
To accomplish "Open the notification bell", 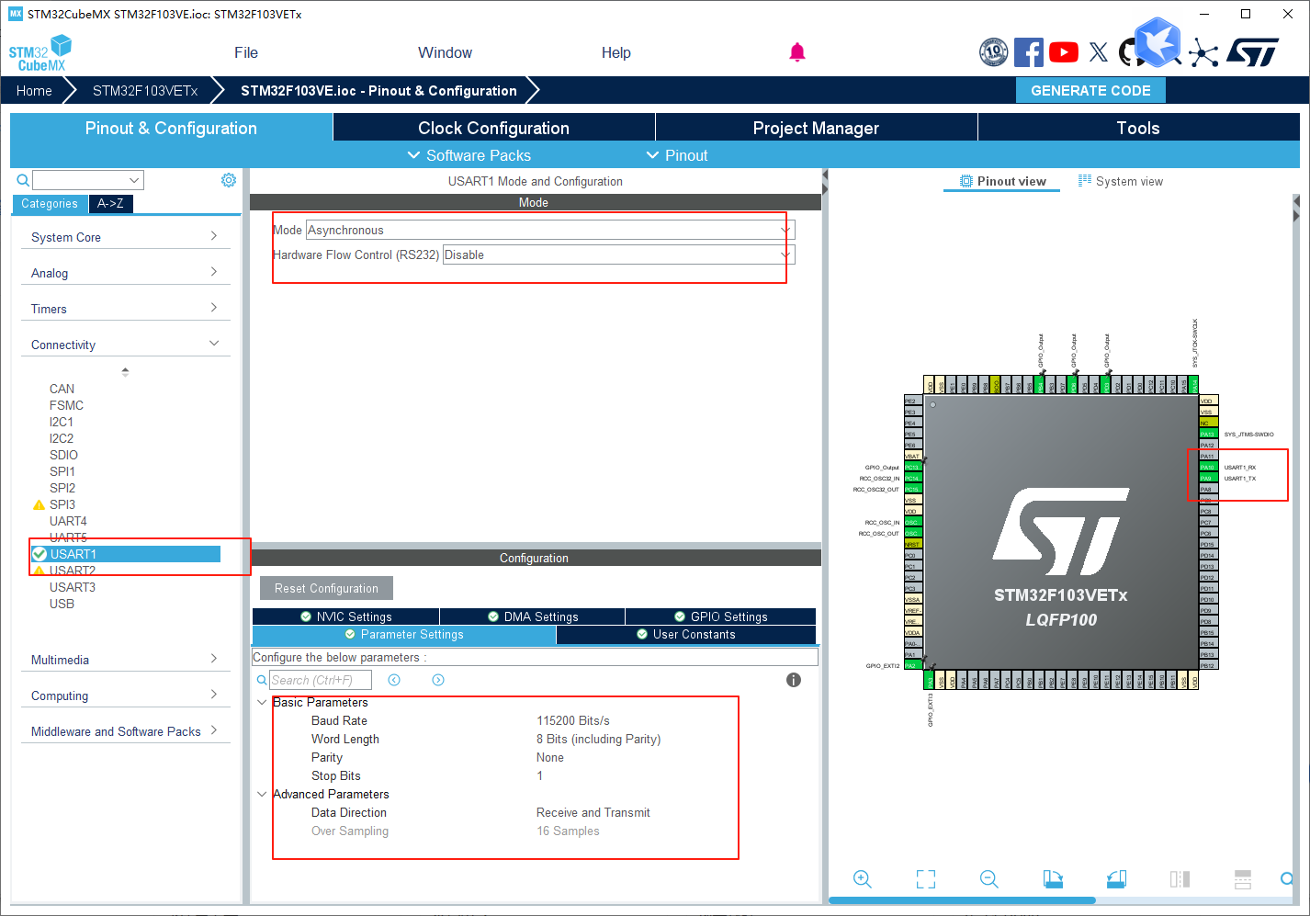I will point(797,52).
